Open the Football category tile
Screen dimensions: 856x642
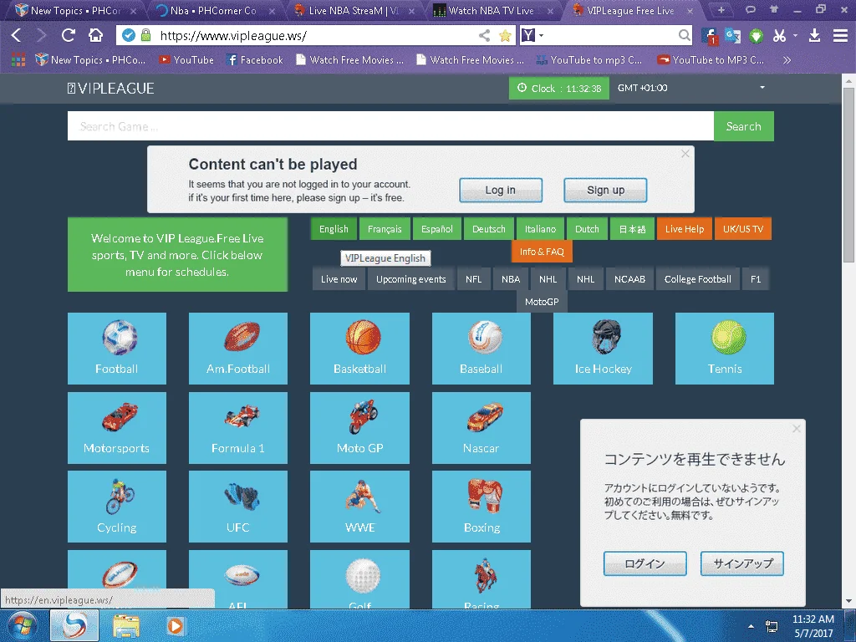117,349
